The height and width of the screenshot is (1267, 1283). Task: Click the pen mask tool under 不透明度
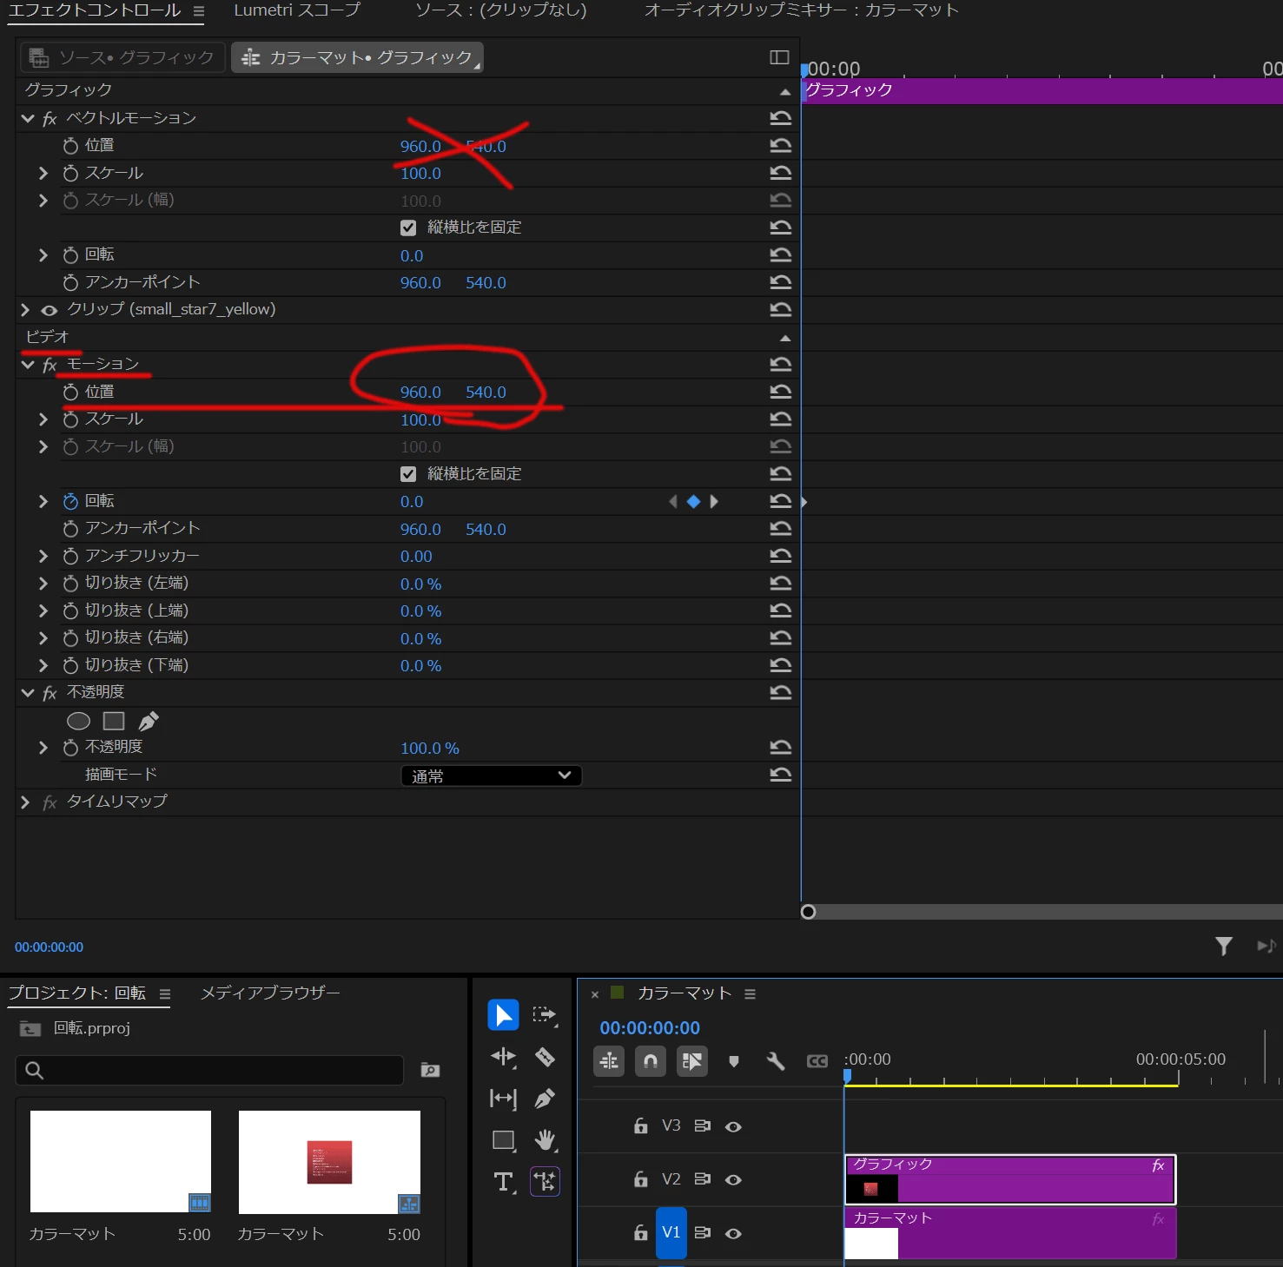[x=149, y=721]
